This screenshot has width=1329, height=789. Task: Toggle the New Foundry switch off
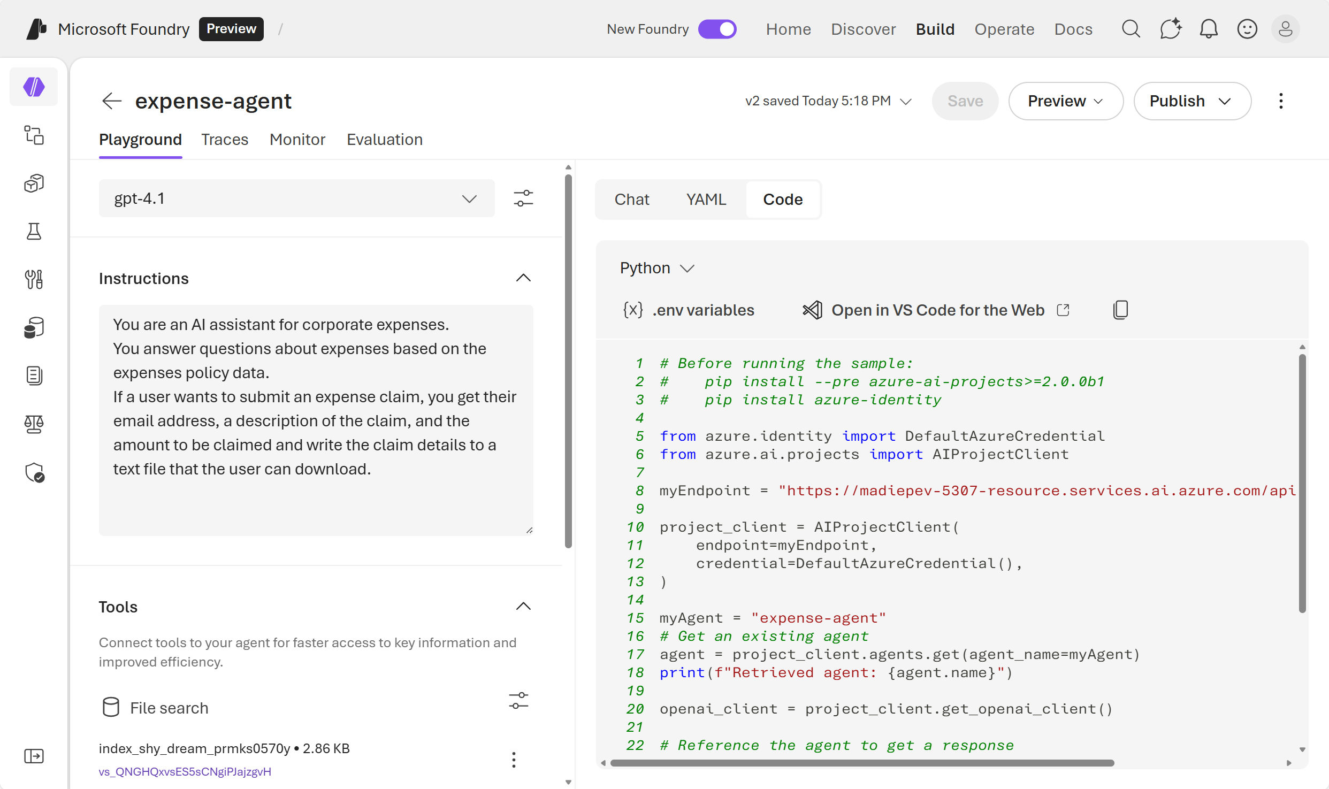click(717, 28)
